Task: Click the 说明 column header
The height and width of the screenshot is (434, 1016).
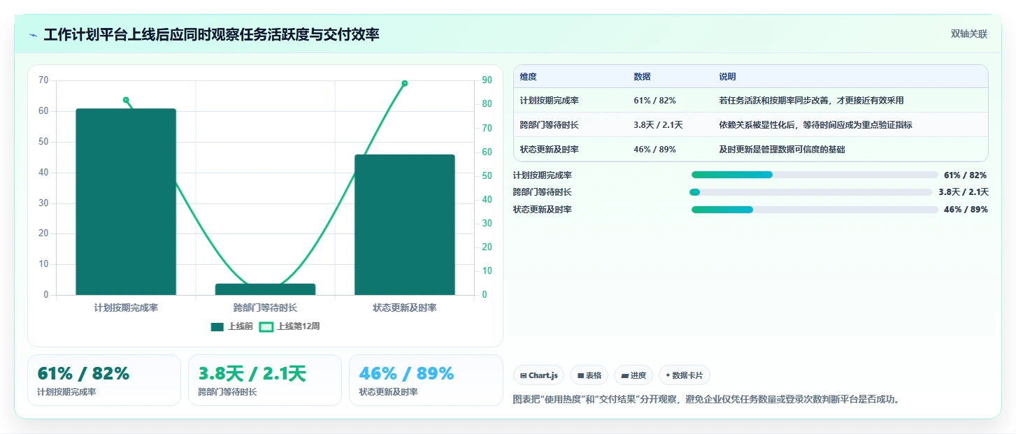Action: 727,77
